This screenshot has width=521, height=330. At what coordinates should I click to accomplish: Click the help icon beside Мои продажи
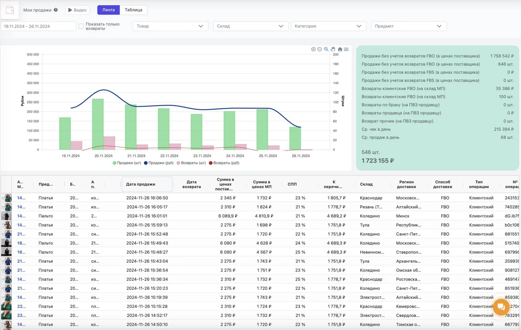pos(56,10)
